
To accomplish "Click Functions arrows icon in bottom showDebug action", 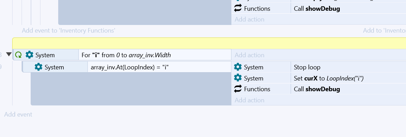I will 238,89.
